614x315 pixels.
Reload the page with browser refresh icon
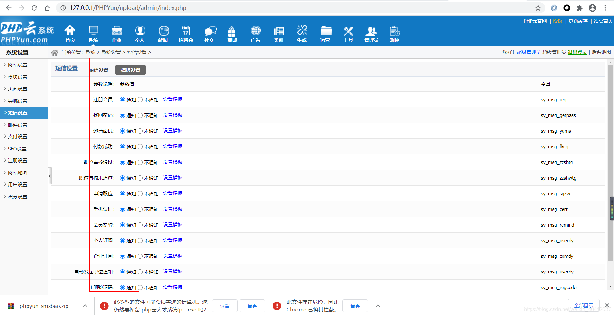click(x=35, y=8)
